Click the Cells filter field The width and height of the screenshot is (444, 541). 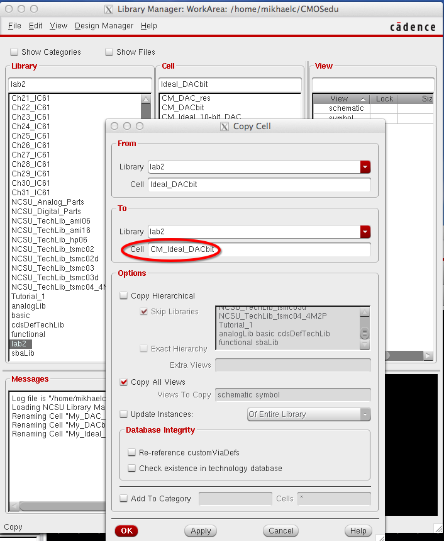[334, 499]
